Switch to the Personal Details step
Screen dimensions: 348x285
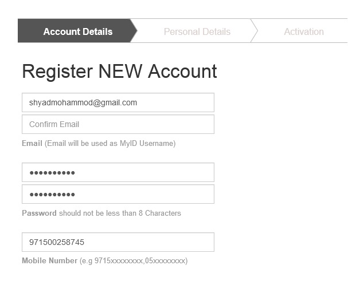[x=197, y=31]
